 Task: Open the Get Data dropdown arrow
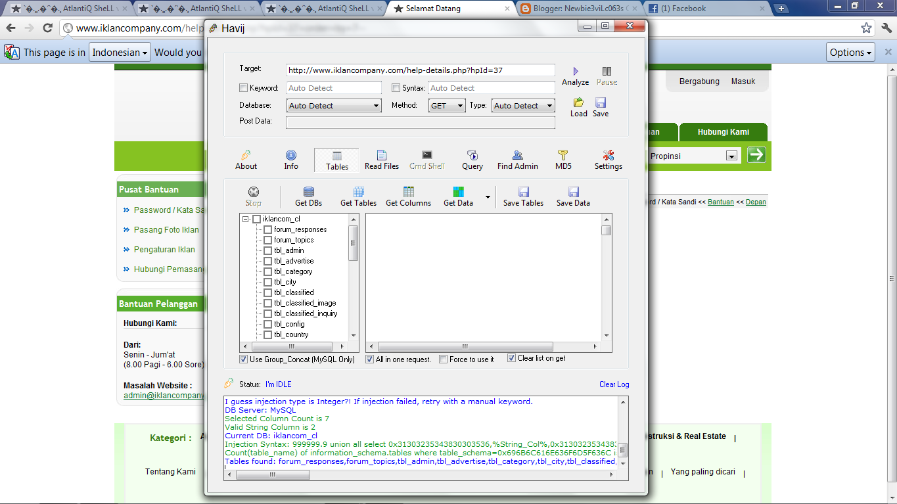[488, 196]
